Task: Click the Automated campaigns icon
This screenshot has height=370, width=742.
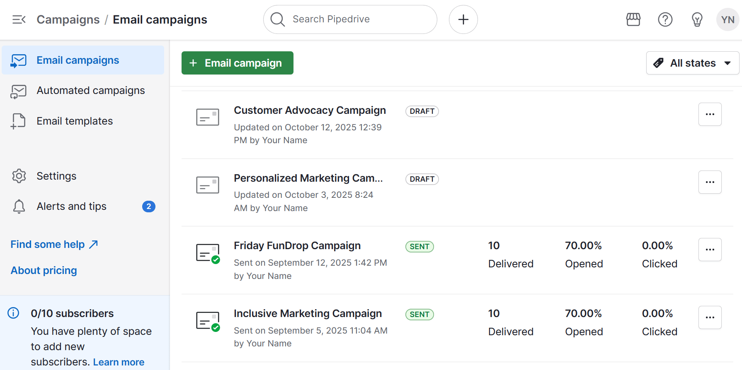Action: click(18, 91)
